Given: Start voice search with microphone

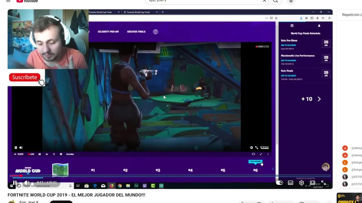Looking at the screenshot, I should click(291, 1).
